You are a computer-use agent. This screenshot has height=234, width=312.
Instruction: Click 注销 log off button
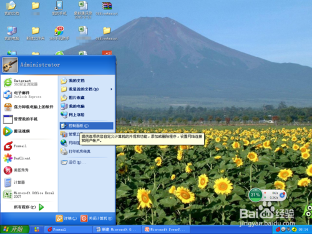(x=66, y=218)
